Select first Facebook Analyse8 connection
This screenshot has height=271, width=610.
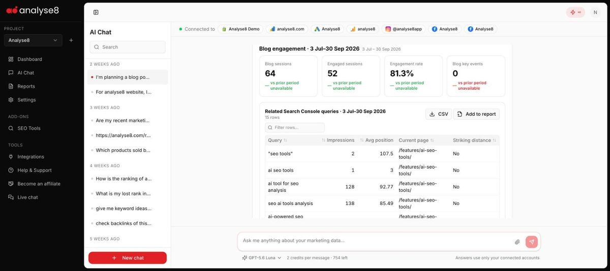(445, 29)
